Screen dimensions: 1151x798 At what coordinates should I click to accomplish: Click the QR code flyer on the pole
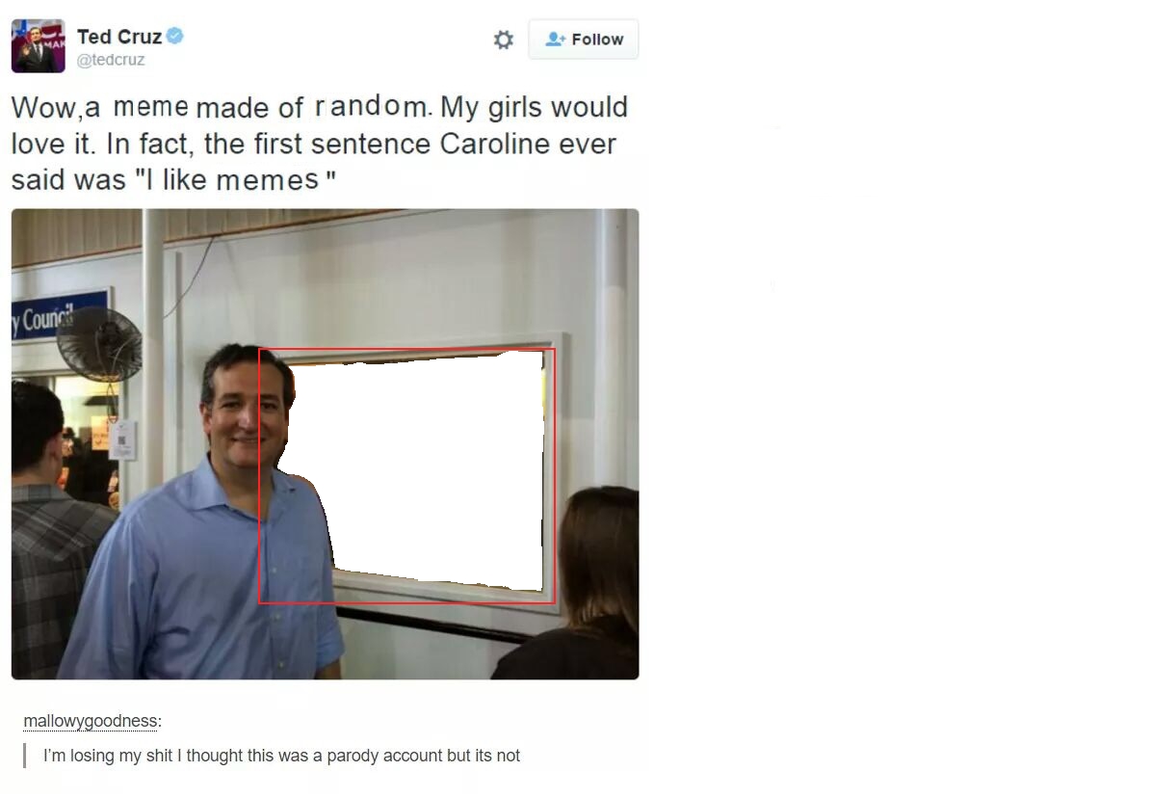(122, 439)
